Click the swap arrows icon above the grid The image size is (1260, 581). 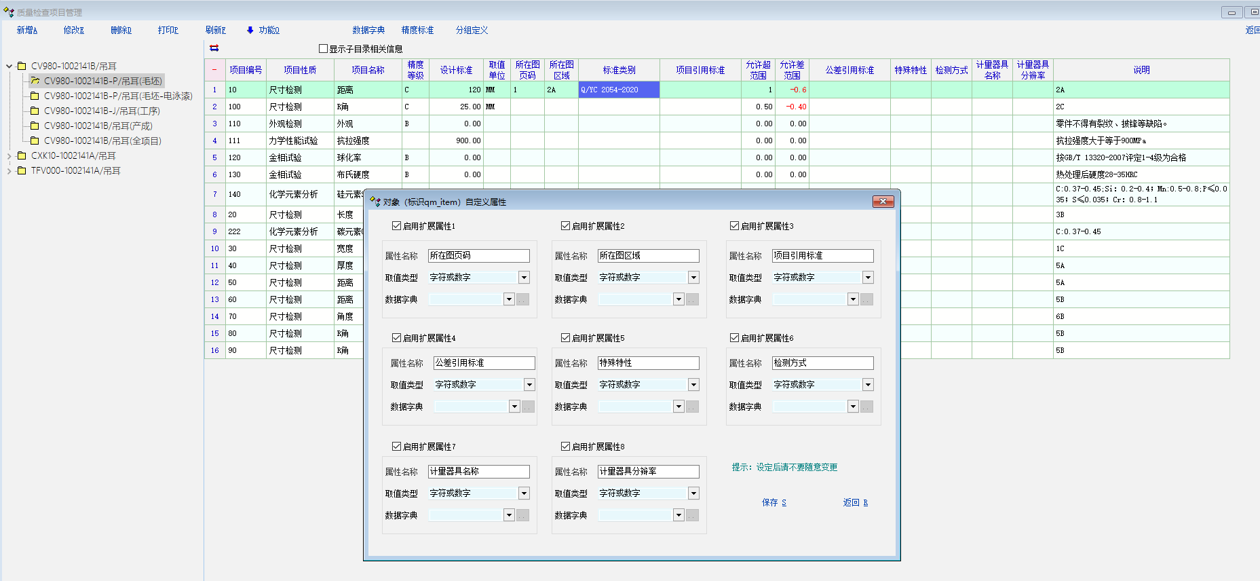[x=214, y=48]
